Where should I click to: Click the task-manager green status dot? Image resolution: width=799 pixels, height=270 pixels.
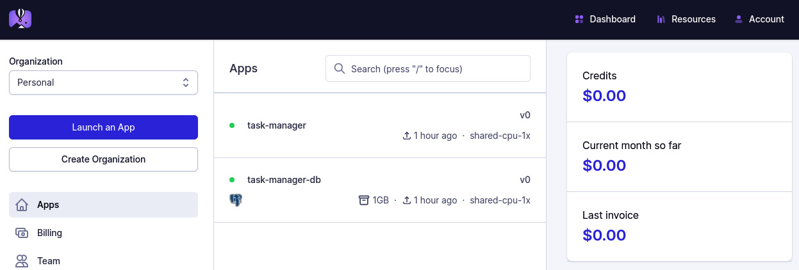(232, 125)
